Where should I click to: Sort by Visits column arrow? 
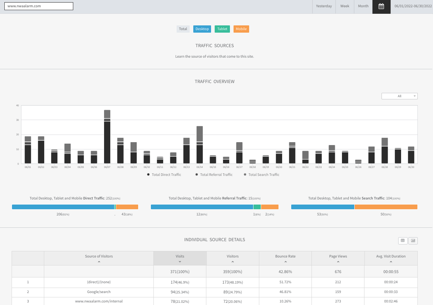tap(180, 262)
